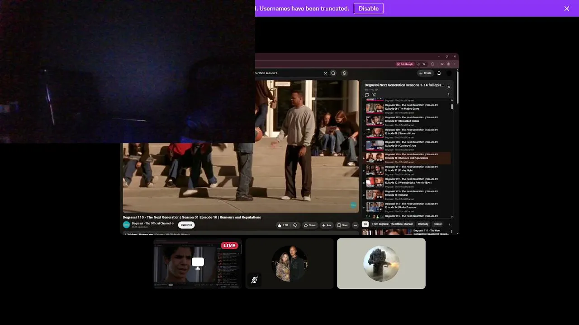
Task: Click current Episode 10 Rumours and Reputations row
Action: point(408,158)
